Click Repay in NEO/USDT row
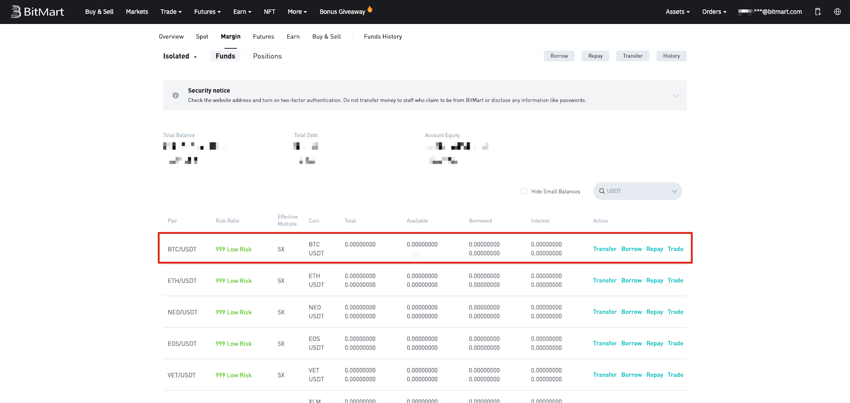 coord(655,312)
